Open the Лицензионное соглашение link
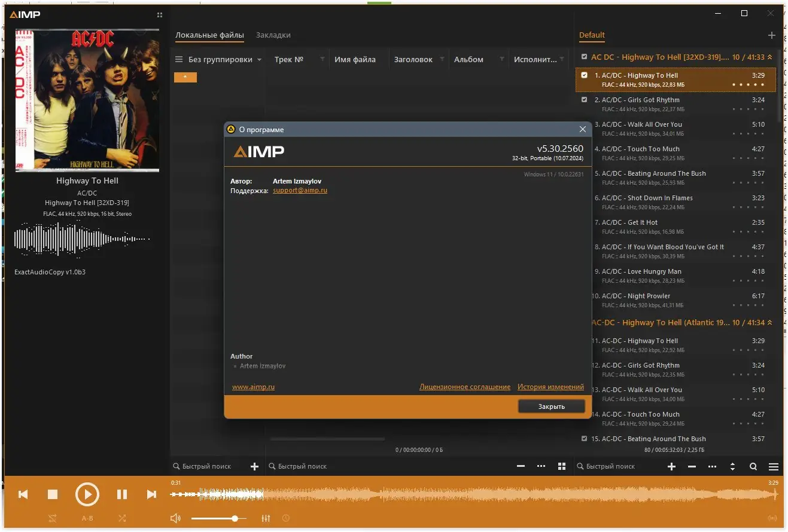 [x=465, y=387]
